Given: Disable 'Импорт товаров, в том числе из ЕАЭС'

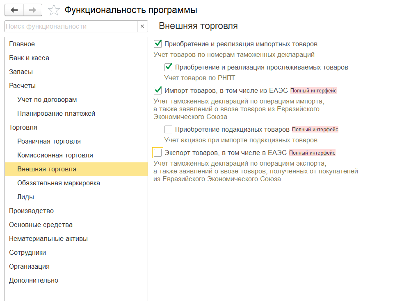Looking at the screenshot, I should click(x=158, y=90).
